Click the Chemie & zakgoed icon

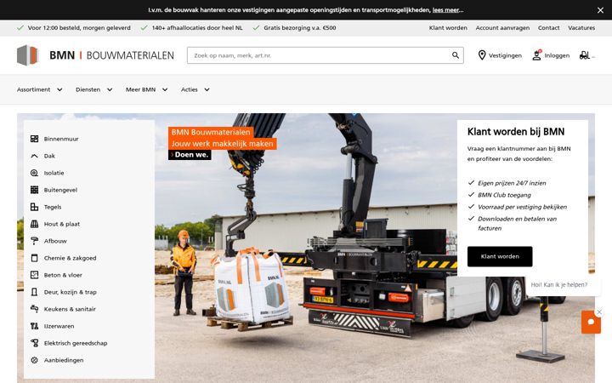[x=34, y=258]
